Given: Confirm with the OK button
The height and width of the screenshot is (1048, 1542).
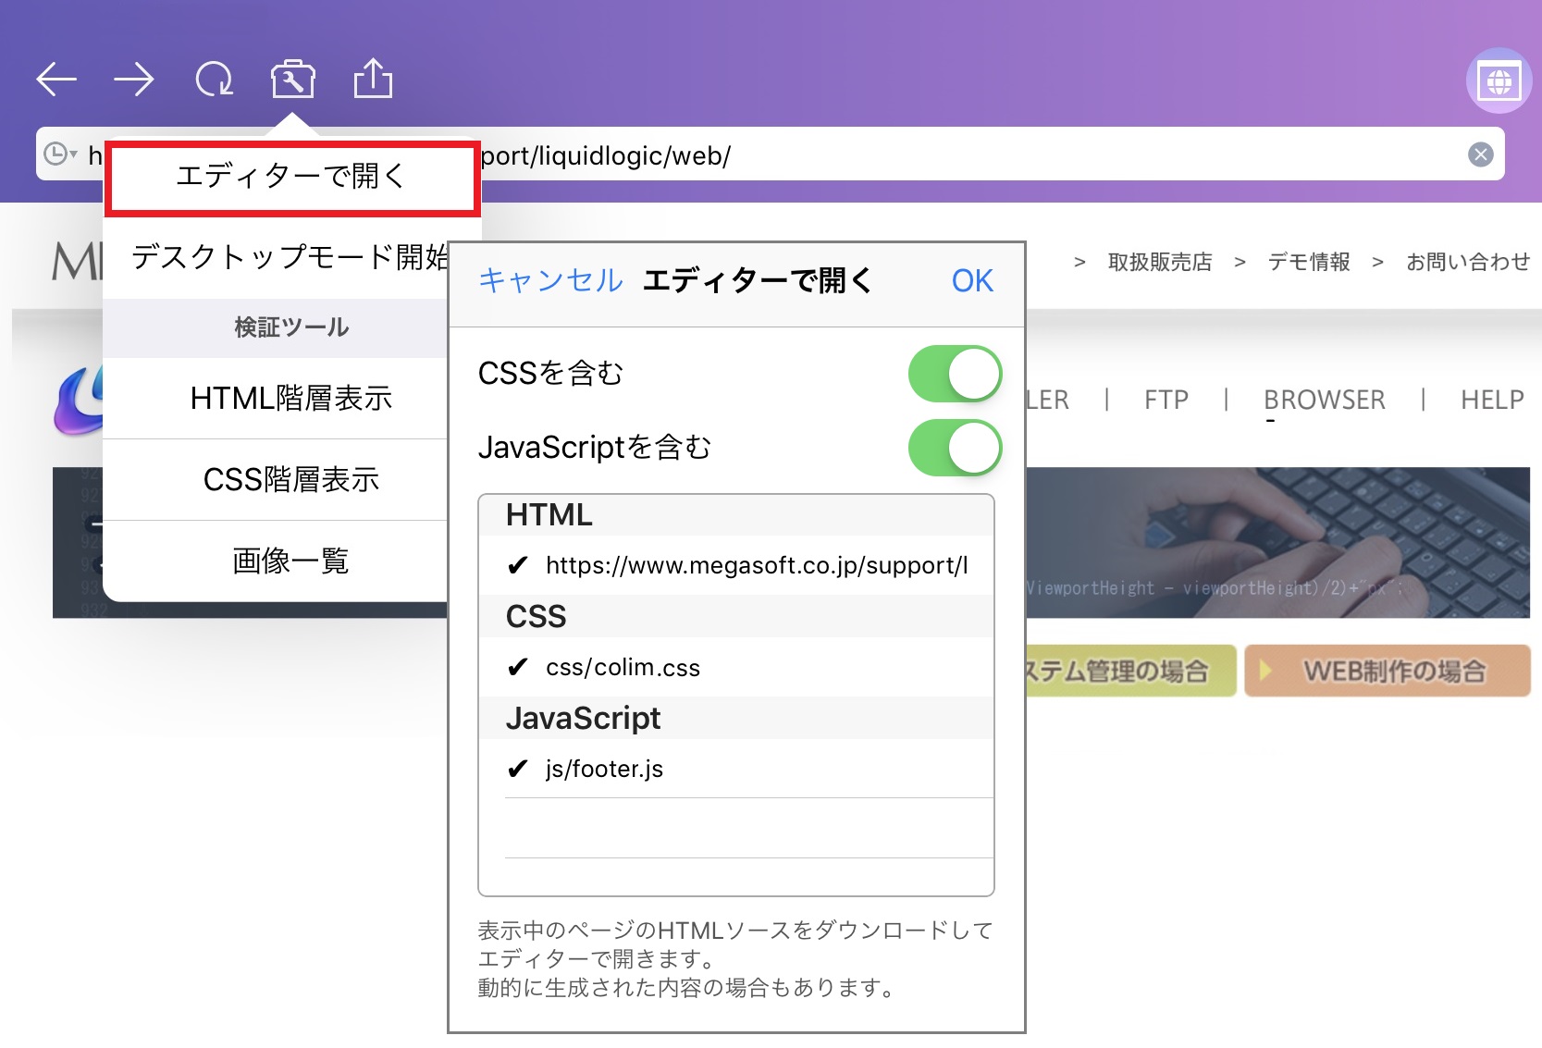Looking at the screenshot, I should click(970, 280).
